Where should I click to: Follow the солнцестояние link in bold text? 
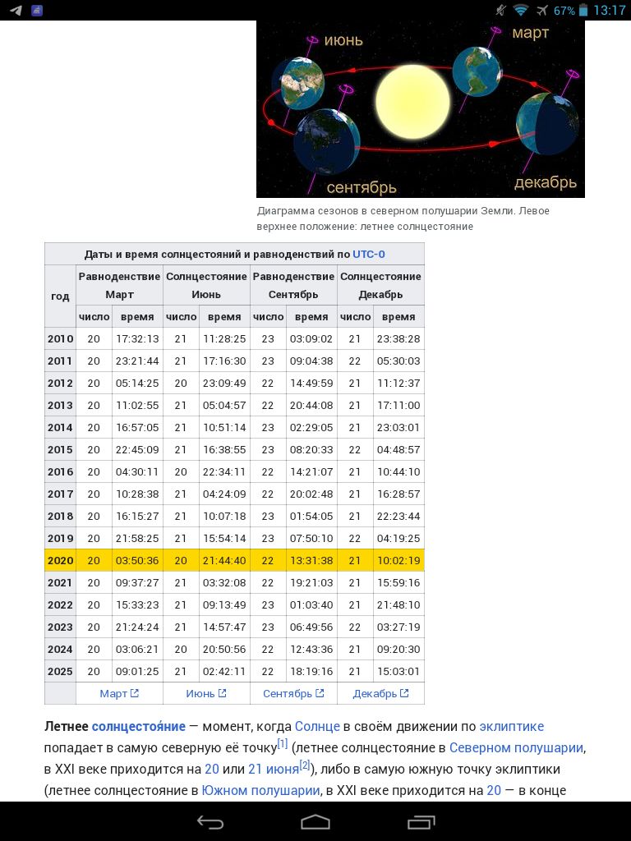pos(138,726)
